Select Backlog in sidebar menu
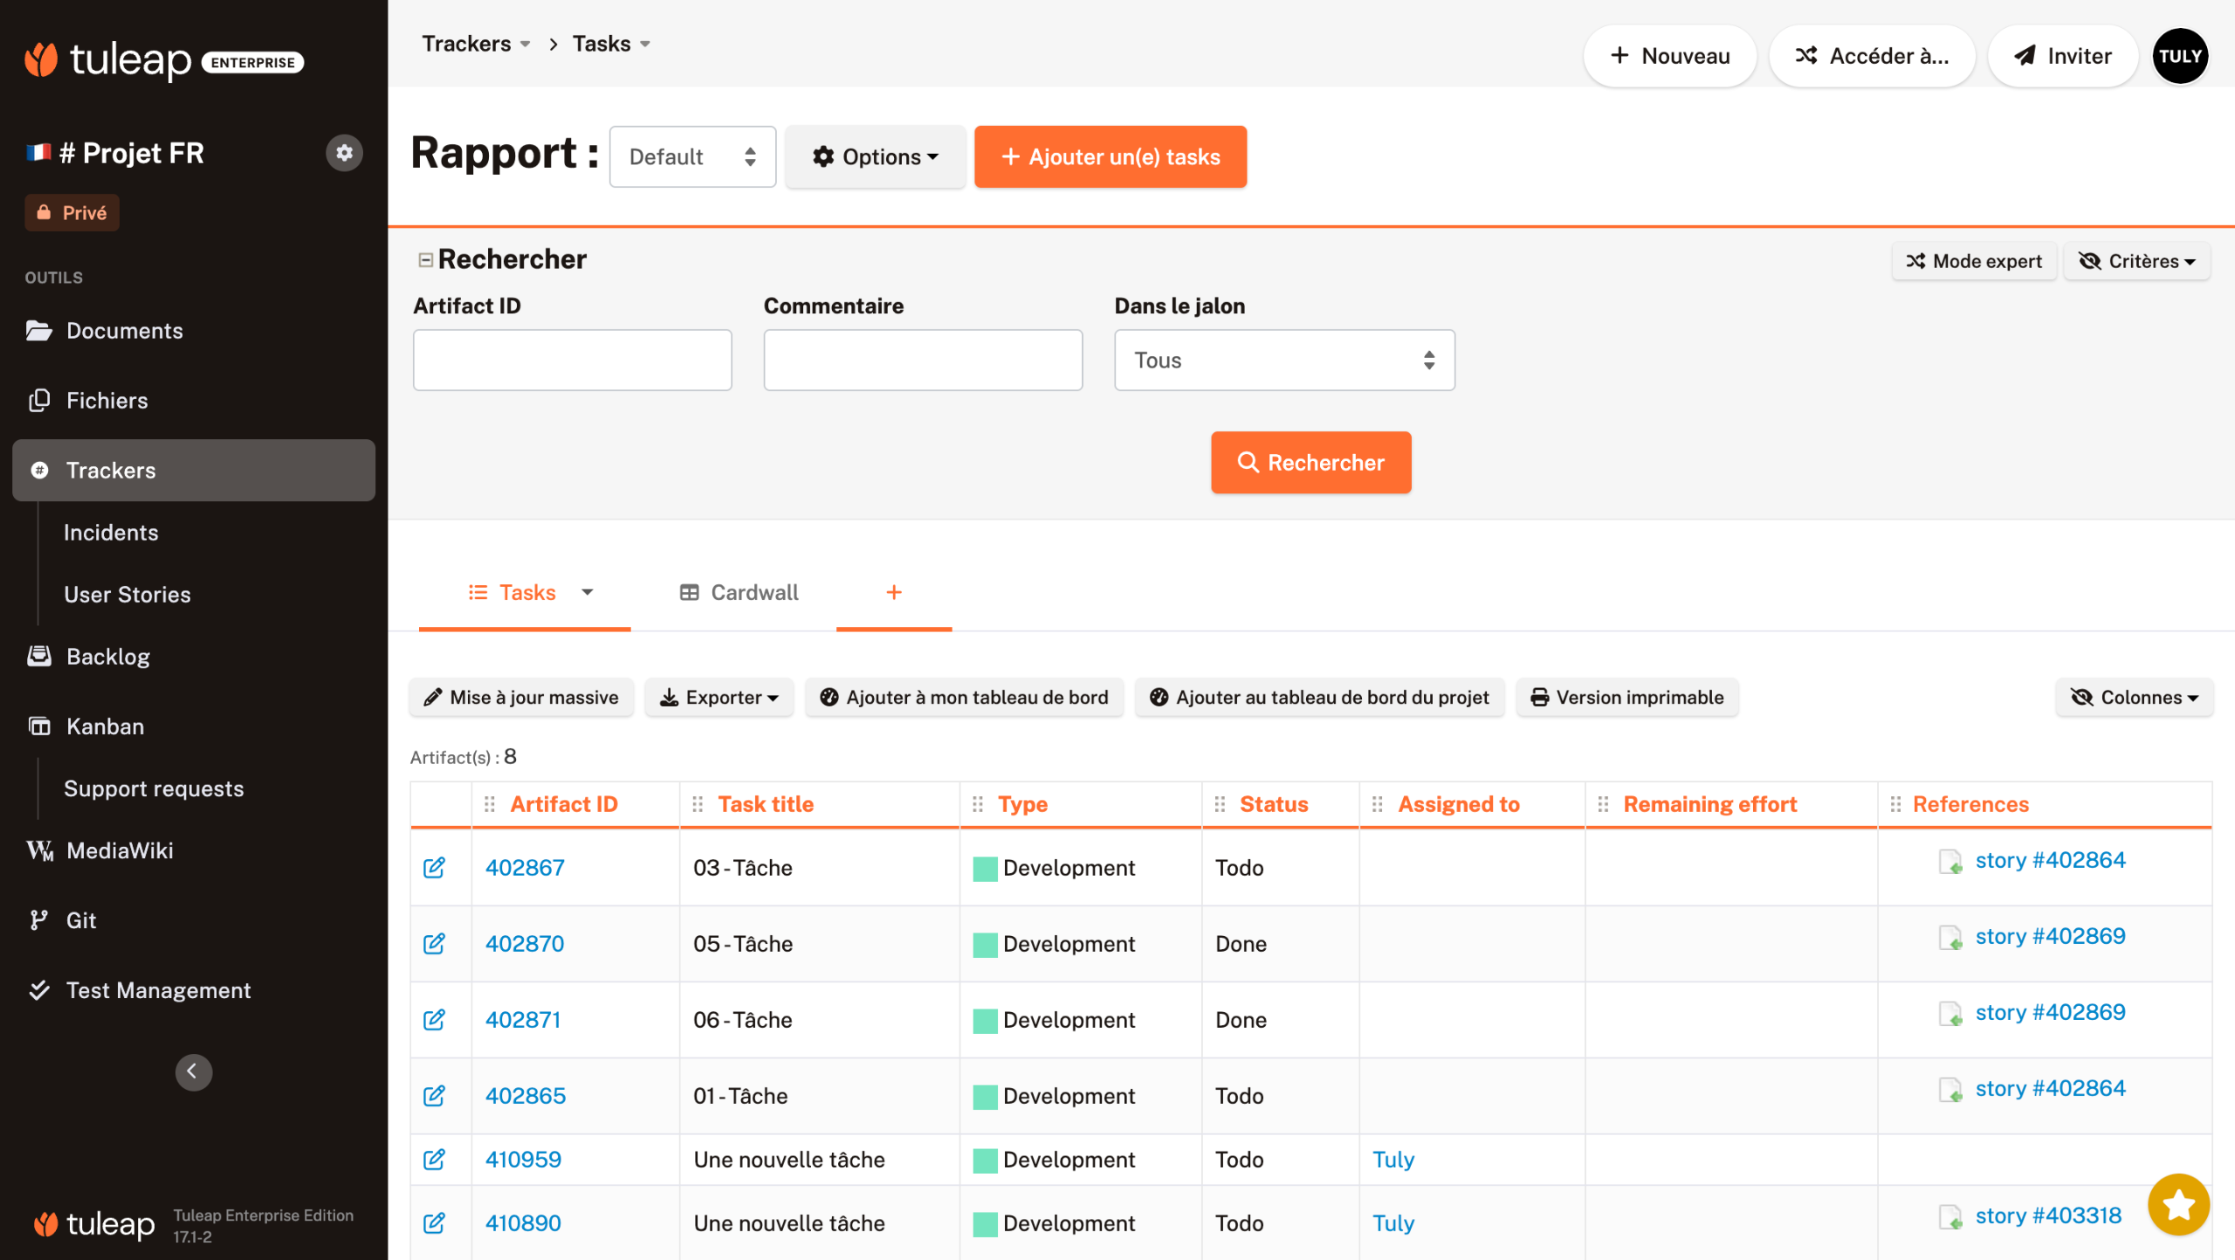The height and width of the screenshot is (1260, 2235). coord(107,656)
